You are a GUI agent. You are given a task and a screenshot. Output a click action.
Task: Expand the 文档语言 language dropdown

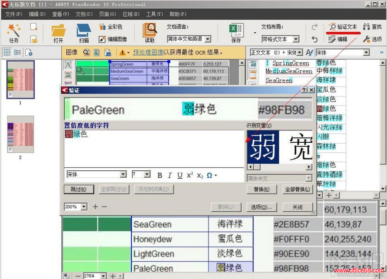207,39
